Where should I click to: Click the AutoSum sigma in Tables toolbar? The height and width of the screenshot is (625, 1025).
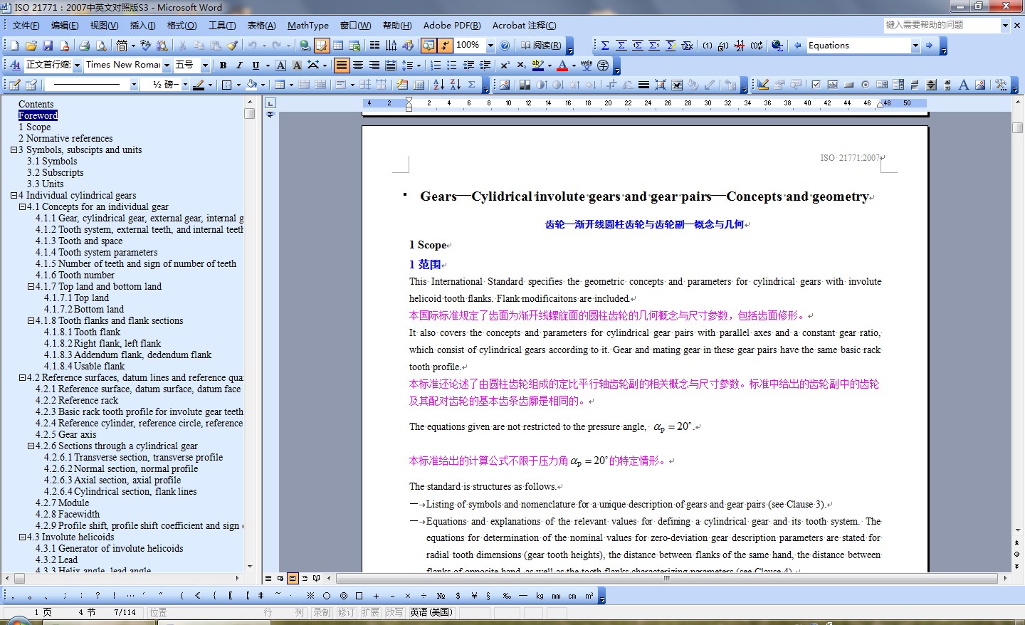471,85
